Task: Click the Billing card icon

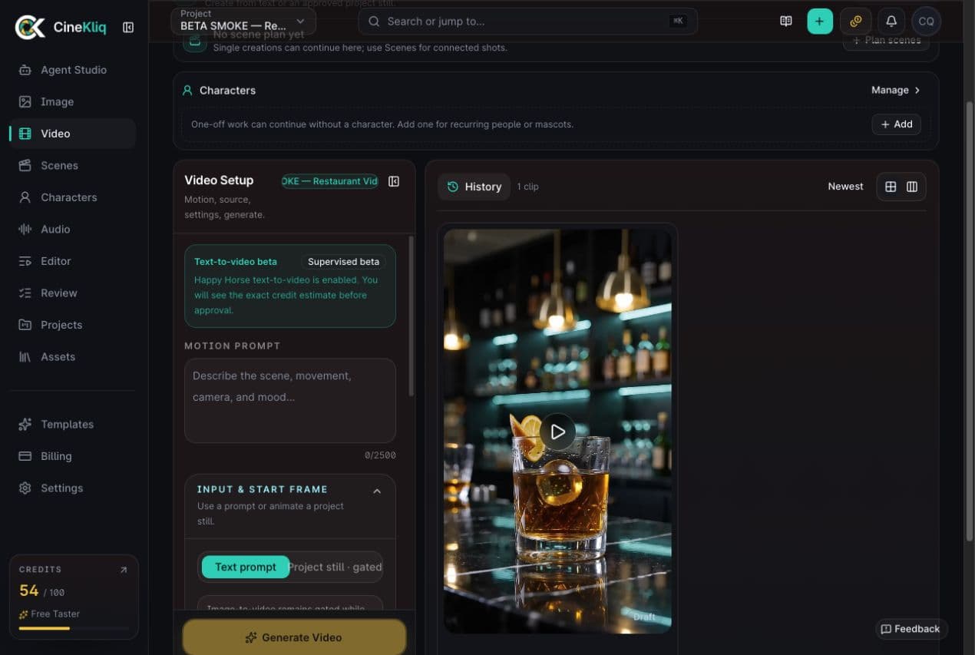Action: pos(25,456)
